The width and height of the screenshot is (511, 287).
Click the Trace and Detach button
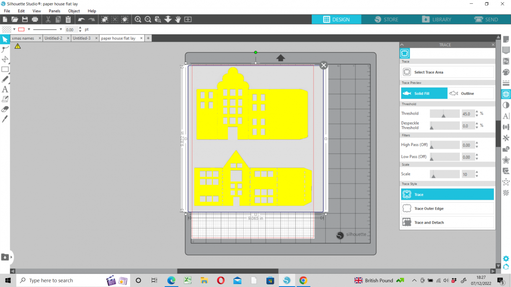coord(447,222)
